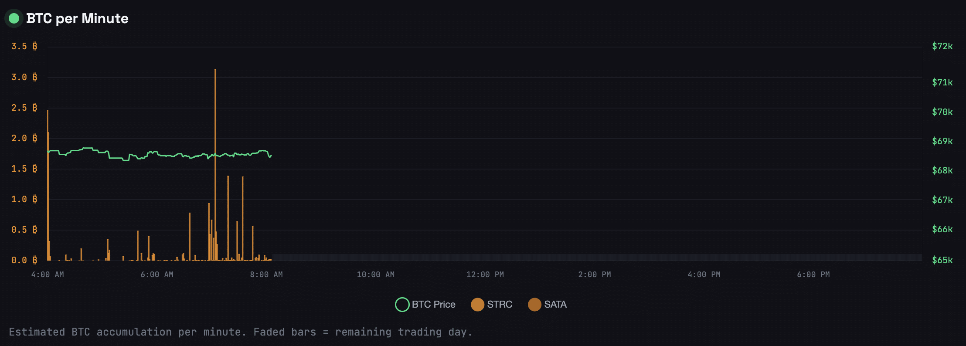Hide the STRC series via its label
This screenshot has height=346, width=966.
500,305
